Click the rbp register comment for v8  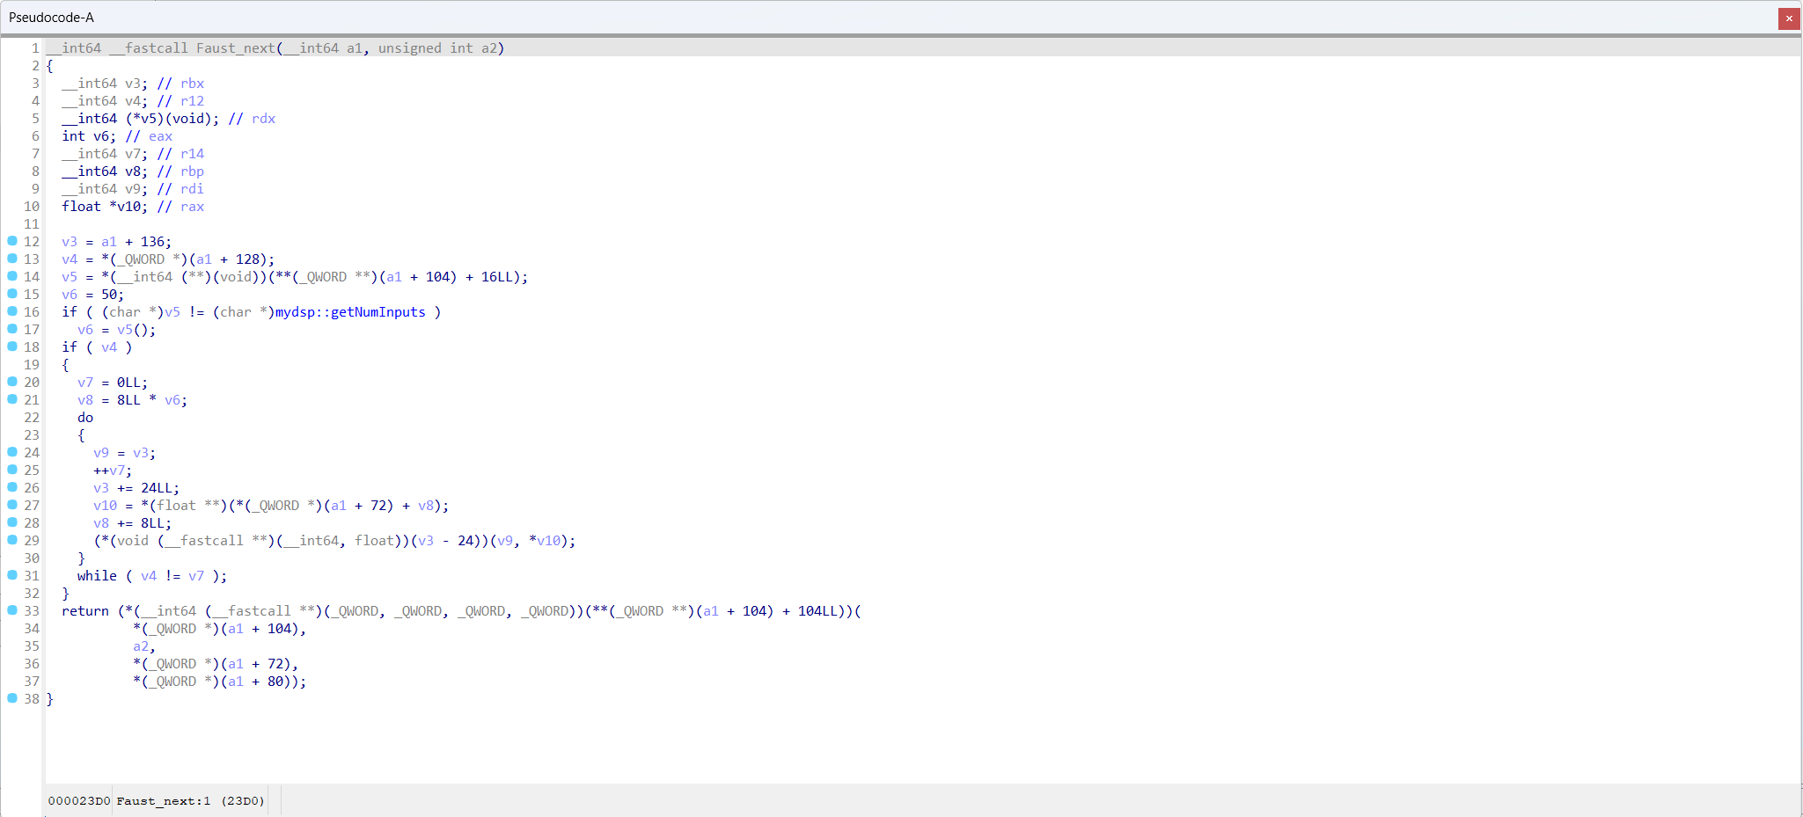tap(192, 171)
